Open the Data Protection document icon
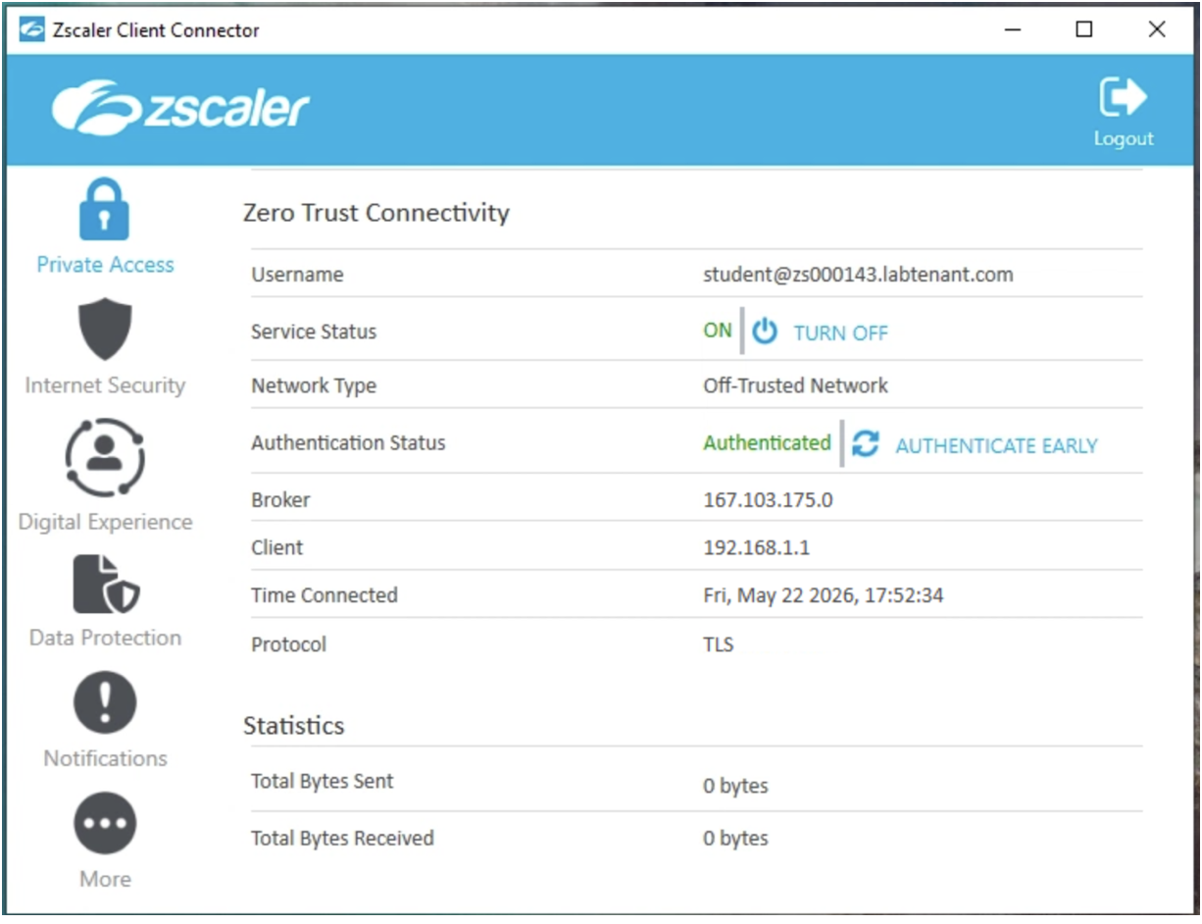The width and height of the screenshot is (1202, 924). (105, 584)
